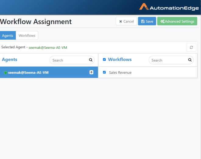This screenshot has width=201, height=159.
Task: Toggle the select-all Workflows checkbox
Action: click(x=104, y=59)
